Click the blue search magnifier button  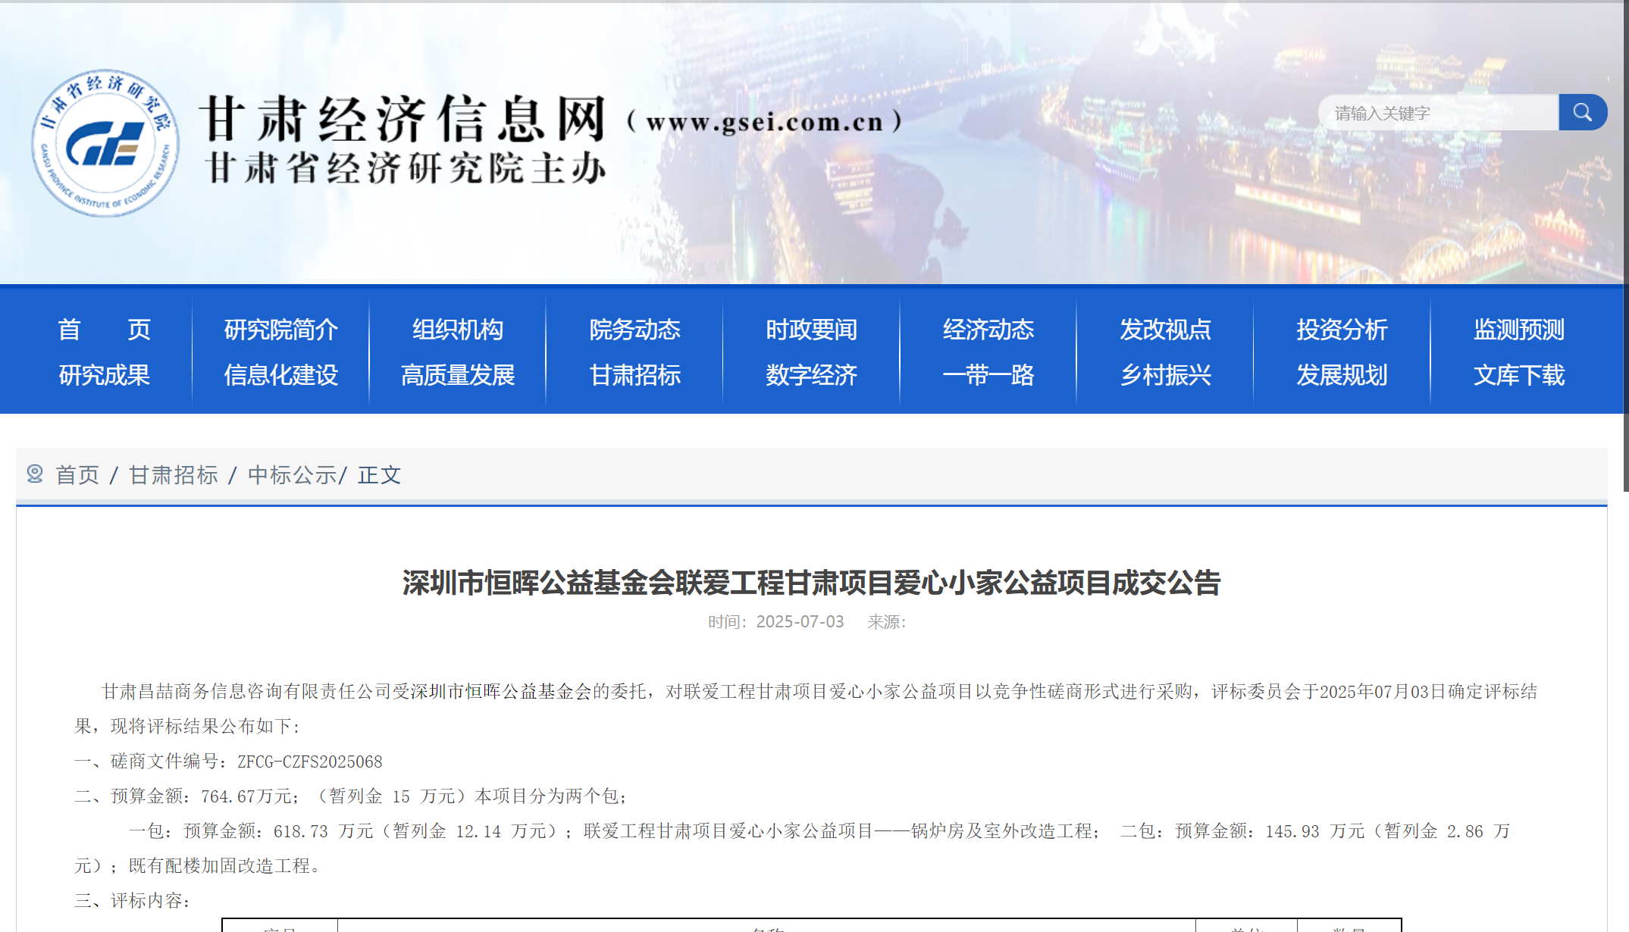tap(1583, 112)
